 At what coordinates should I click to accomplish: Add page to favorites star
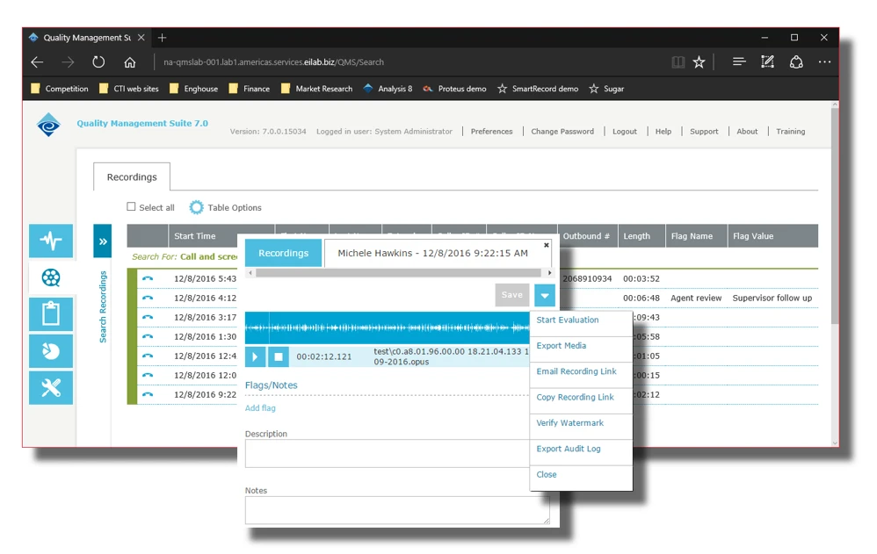699,62
